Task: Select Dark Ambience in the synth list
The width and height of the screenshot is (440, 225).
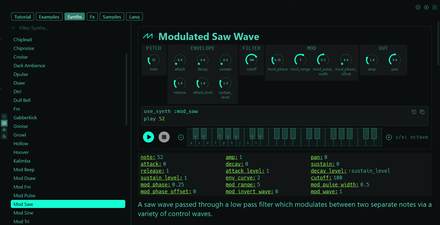Action: 68,65
